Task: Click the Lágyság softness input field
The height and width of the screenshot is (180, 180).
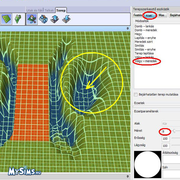Action: click(x=166, y=146)
